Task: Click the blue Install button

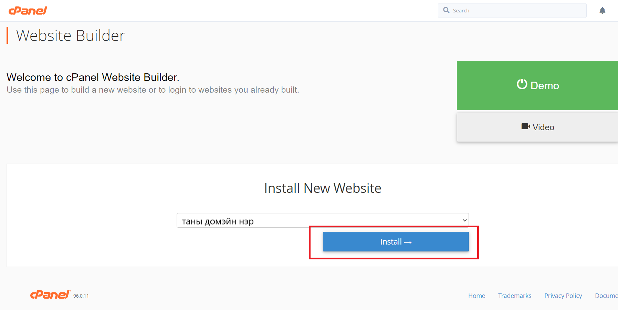Action: pos(396,241)
